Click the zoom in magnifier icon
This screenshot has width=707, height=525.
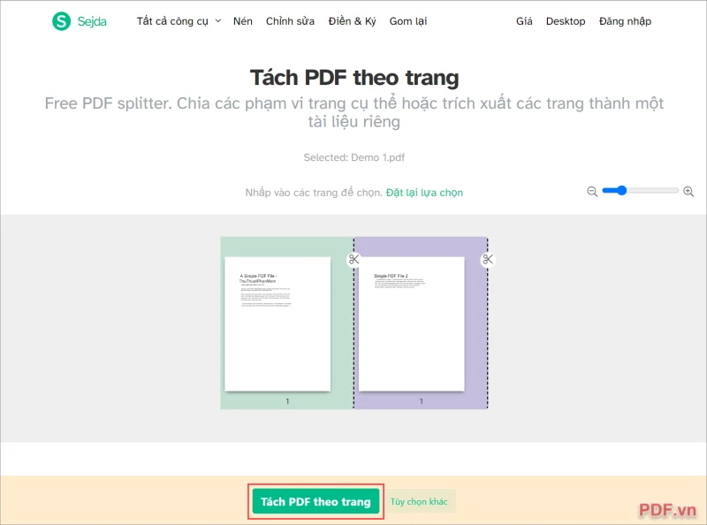coord(688,191)
